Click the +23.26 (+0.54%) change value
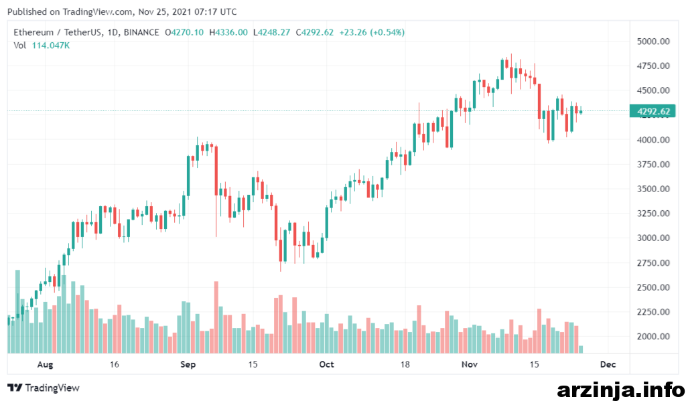 (372, 32)
